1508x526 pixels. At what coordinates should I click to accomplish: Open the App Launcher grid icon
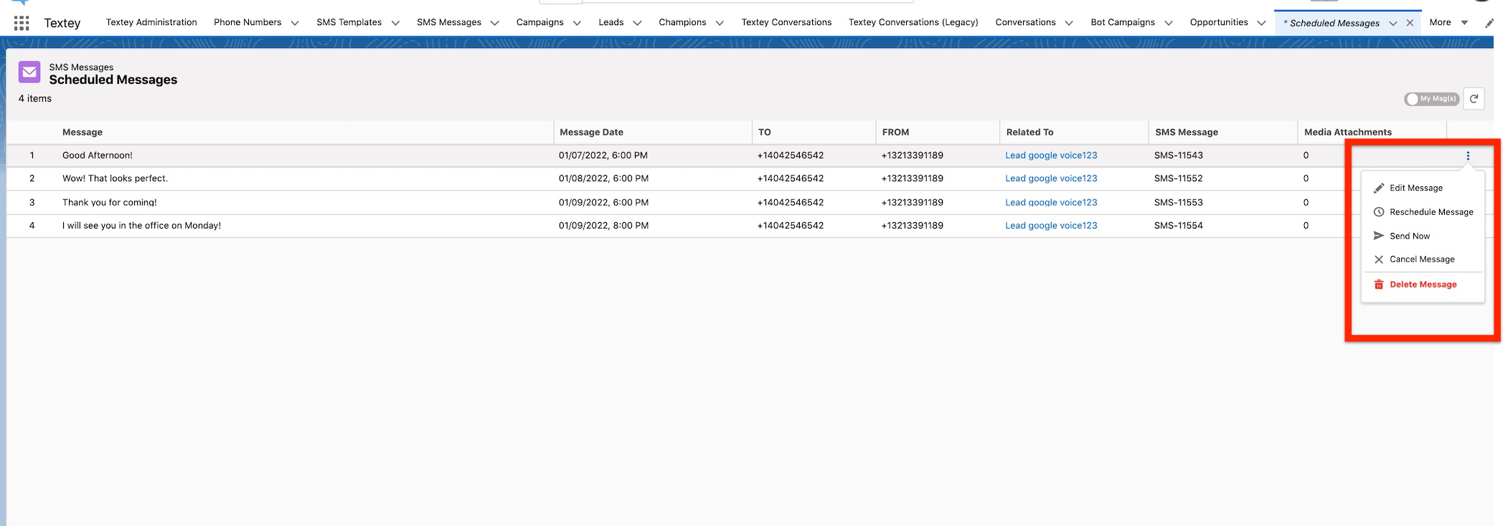pyautogui.click(x=22, y=23)
